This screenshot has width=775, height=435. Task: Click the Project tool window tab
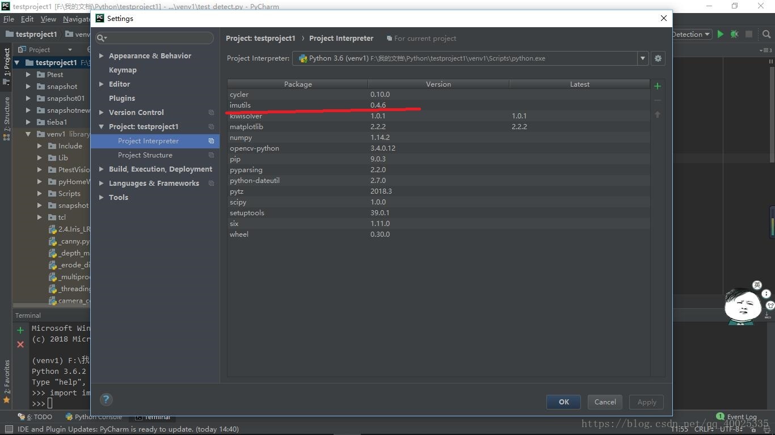point(7,66)
